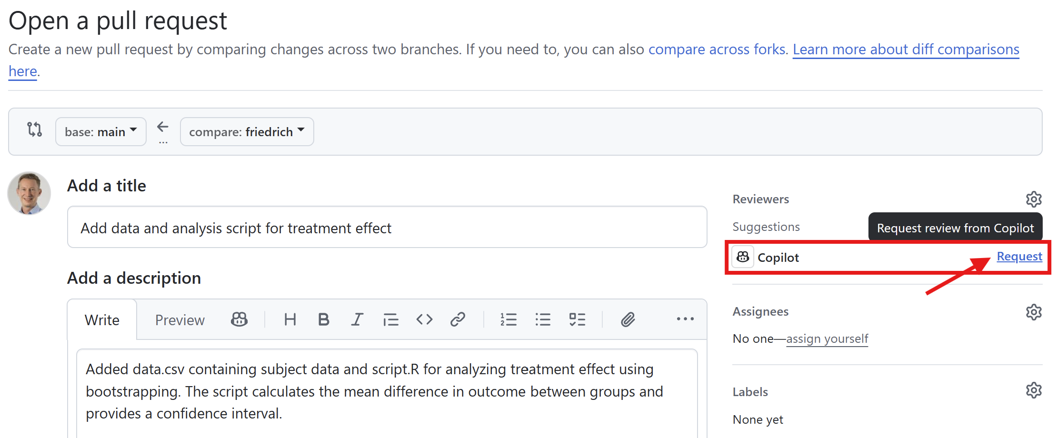1057x438 pixels.
Task: Open the Reviewers settings gear
Action: coord(1034,199)
